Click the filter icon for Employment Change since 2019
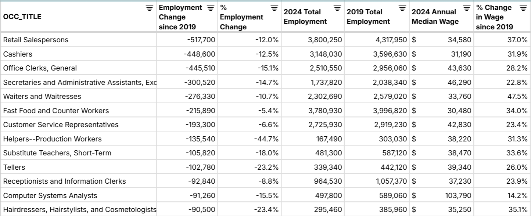The width and height of the screenshot is (531, 216). point(210,7)
